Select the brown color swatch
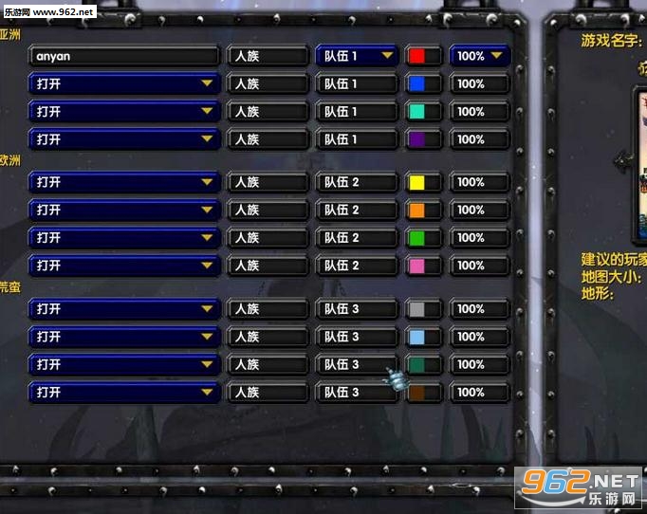Screen dimensions: 647x514 point(416,392)
